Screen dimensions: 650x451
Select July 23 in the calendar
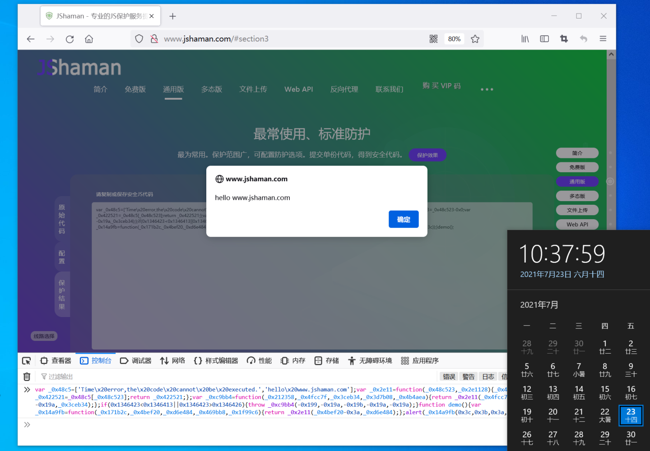(631, 415)
